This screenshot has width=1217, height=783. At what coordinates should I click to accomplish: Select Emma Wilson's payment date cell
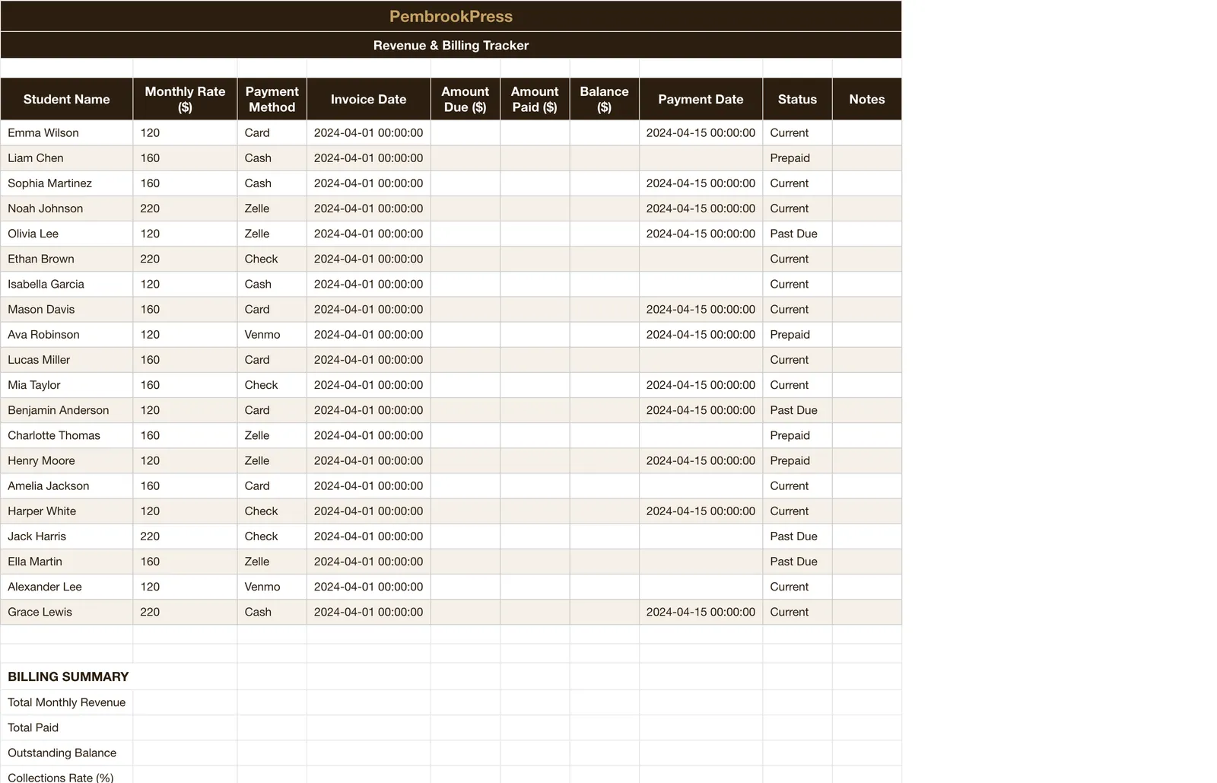(701, 132)
